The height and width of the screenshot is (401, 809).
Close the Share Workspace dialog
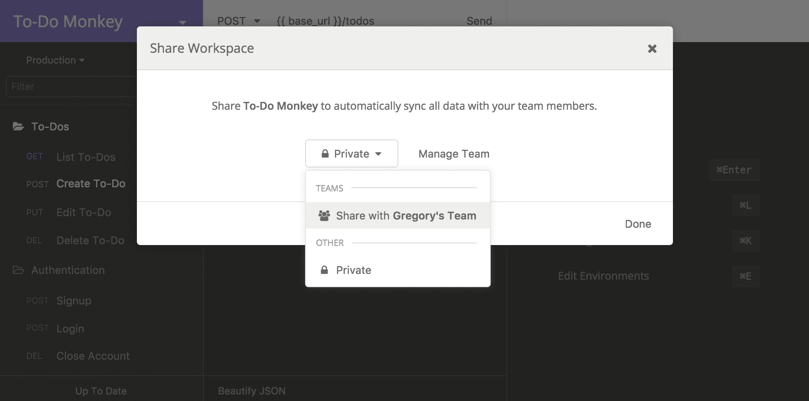(652, 49)
